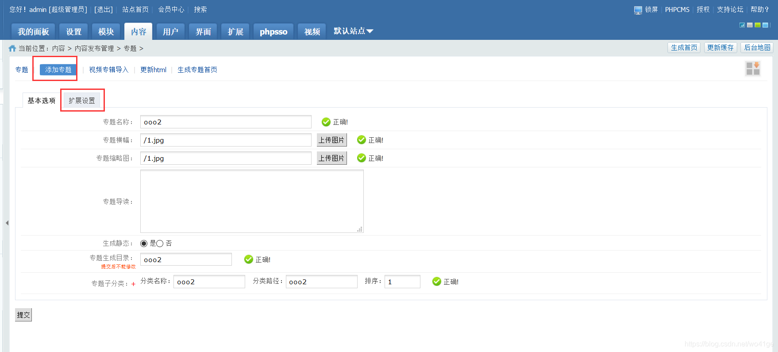Viewport: 778px width, 352px height.
Task: Open PHPCMS link
Action: point(677,9)
